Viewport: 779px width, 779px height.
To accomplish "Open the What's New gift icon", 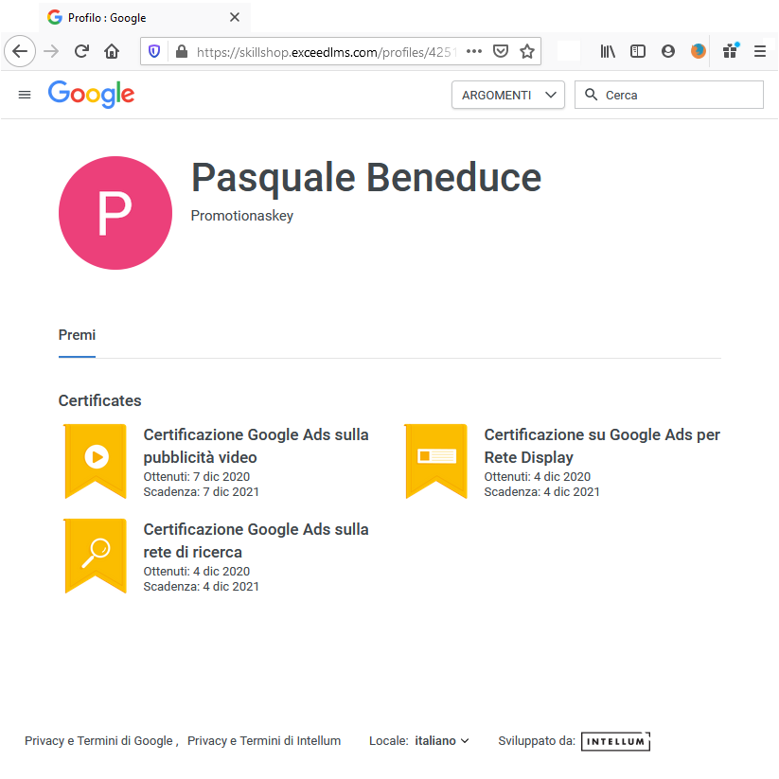I will pos(731,50).
